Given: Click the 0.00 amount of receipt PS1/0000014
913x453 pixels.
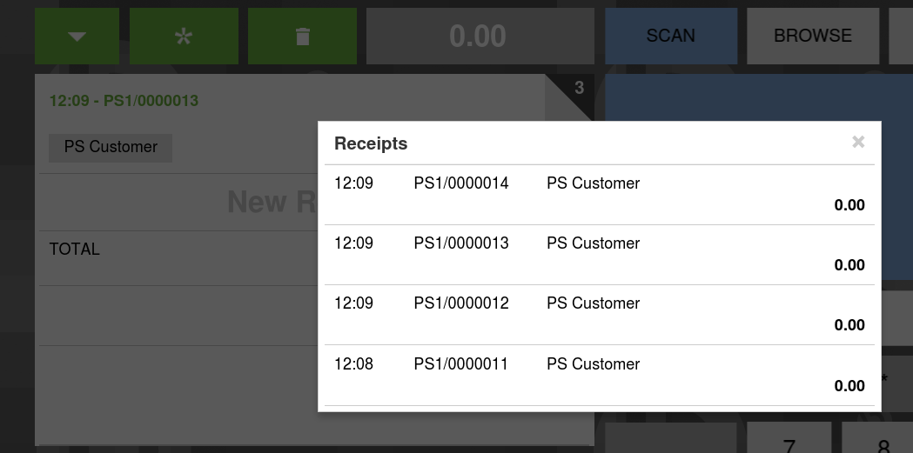Looking at the screenshot, I should pyautogui.click(x=849, y=206).
